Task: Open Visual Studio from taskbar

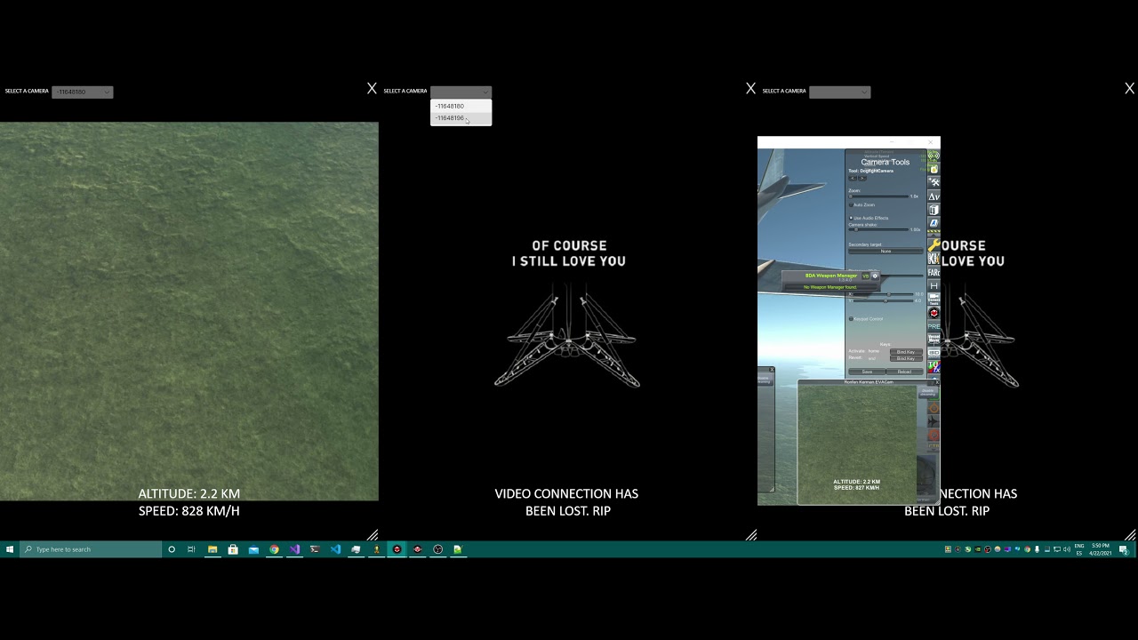Action: 294,549
